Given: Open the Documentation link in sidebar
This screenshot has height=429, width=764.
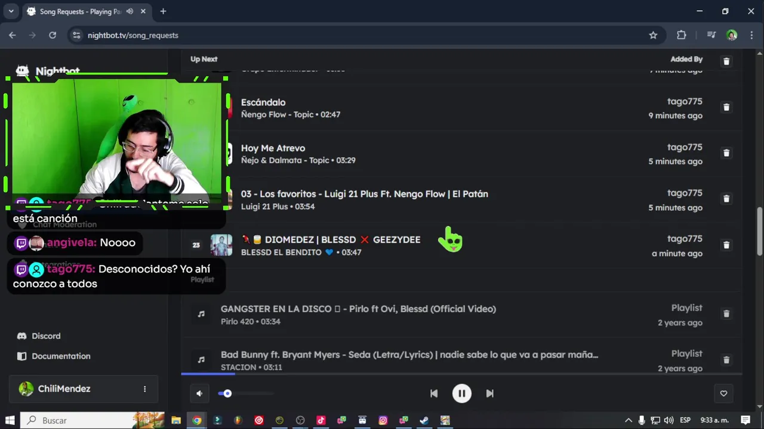Looking at the screenshot, I should tap(54, 356).
